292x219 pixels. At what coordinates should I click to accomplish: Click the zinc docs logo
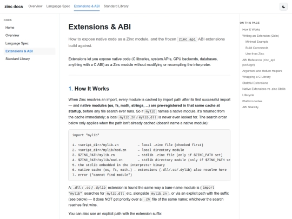[14, 6]
